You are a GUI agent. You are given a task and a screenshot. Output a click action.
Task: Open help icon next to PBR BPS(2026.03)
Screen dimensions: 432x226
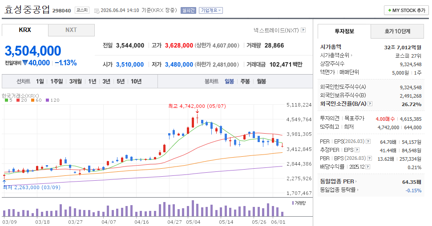point(369,159)
